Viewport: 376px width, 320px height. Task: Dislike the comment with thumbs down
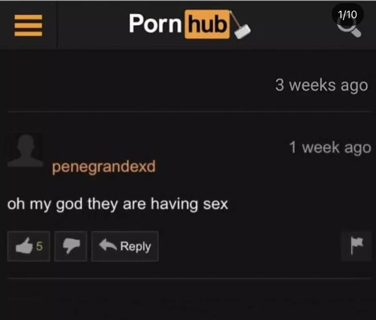(71, 246)
